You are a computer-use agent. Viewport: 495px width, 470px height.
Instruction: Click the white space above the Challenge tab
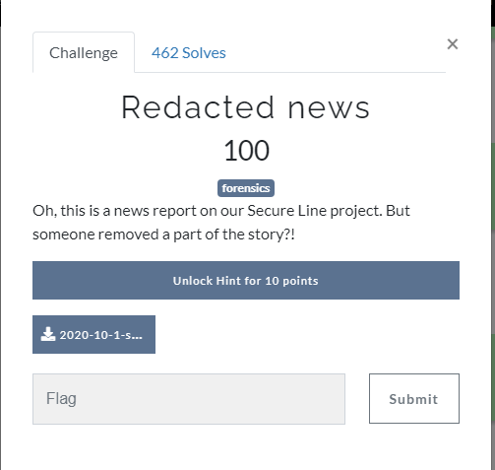[x=84, y=16]
